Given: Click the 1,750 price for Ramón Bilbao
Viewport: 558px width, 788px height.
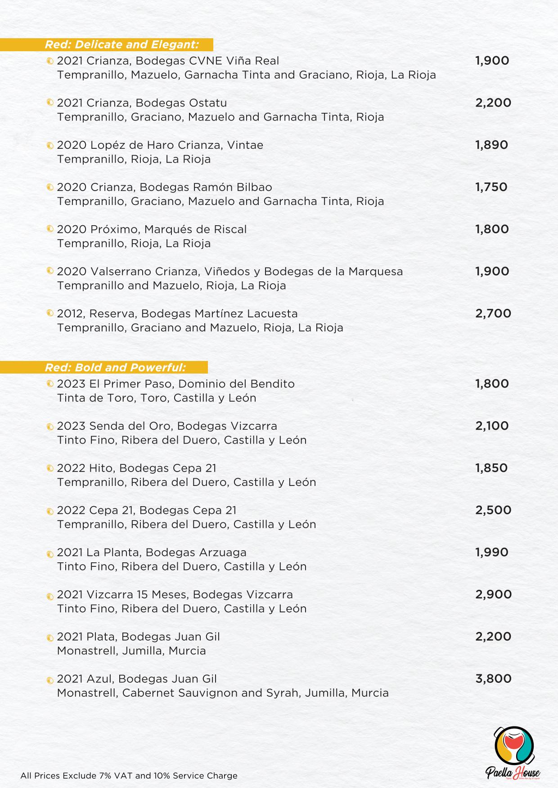Looking at the screenshot, I should click(491, 187).
